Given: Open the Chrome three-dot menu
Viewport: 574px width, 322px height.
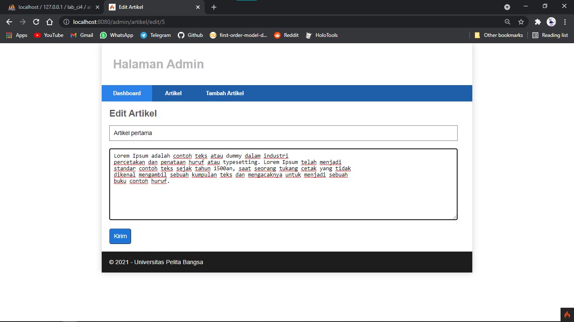Looking at the screenshot, I should tap(565, 22).
